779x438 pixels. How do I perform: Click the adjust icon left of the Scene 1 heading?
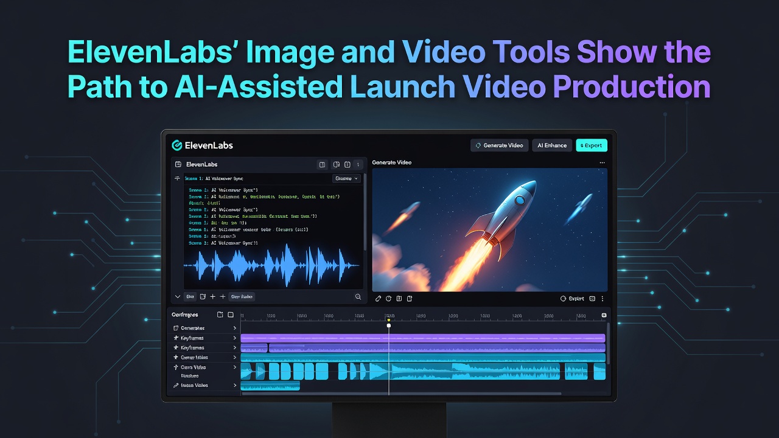(178, 178)
